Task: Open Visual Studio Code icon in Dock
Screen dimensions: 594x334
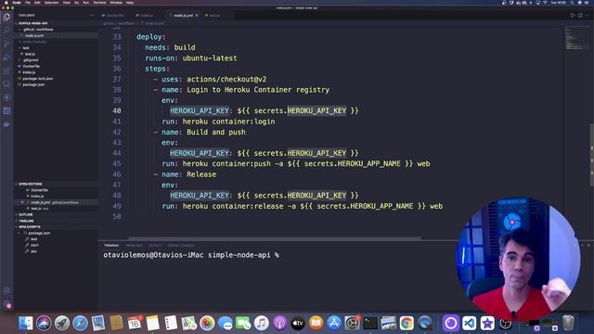Action: 469,323
